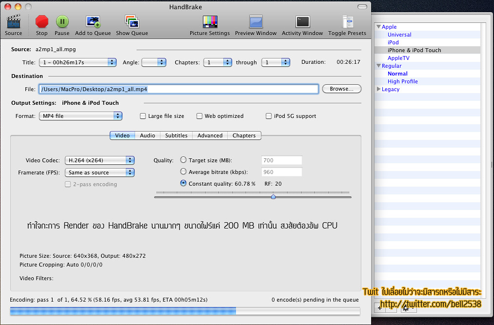Switch to the Audio tab

pos(147,135)
